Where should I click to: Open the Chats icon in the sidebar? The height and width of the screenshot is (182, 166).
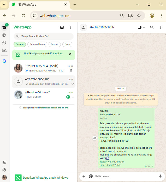coord(4,27)
